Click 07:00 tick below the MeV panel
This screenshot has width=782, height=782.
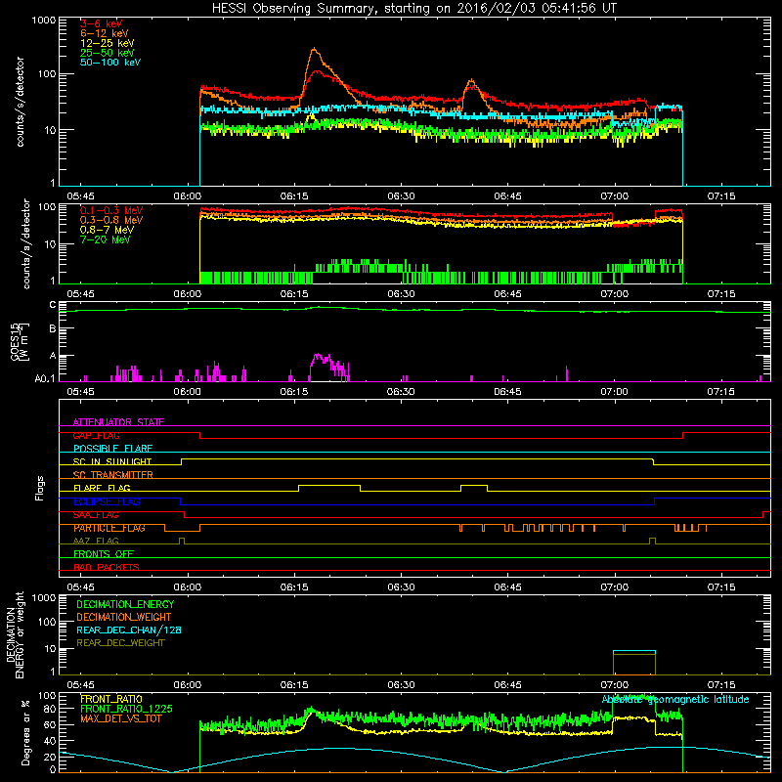point(615,294)
